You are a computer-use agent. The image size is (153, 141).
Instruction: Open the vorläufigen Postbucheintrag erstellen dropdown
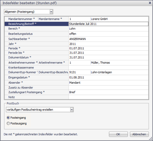point(72,110)
